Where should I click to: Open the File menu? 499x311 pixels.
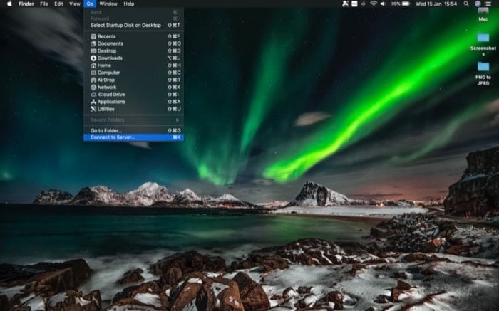click(44, 4)
